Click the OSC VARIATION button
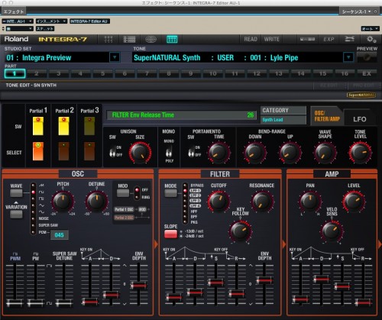The width and height of the screenshot is (382, 320). coord(16,215)
